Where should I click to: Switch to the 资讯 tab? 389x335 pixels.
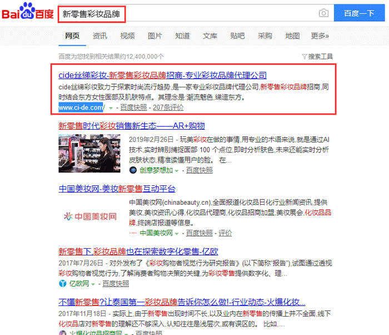coord(100,36)
